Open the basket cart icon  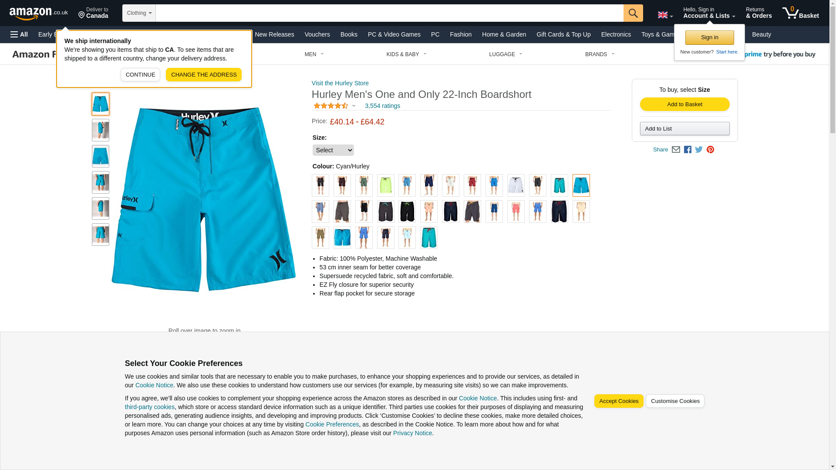click(x=800, y=13)
